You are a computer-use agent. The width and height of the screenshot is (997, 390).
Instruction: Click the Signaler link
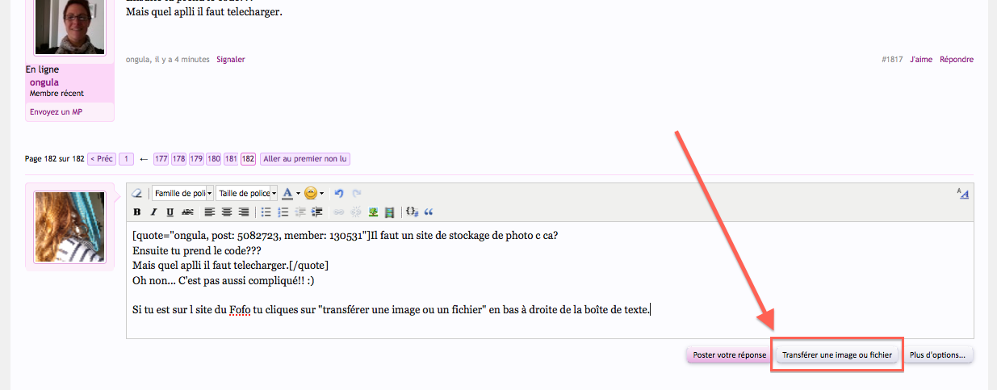click(x=231, y=59)
